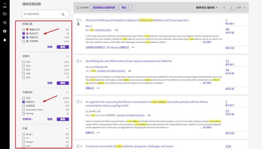Viewport: 262px width, 149px height.
Task: Open the notifications bell icon
Action: point(5,40)
